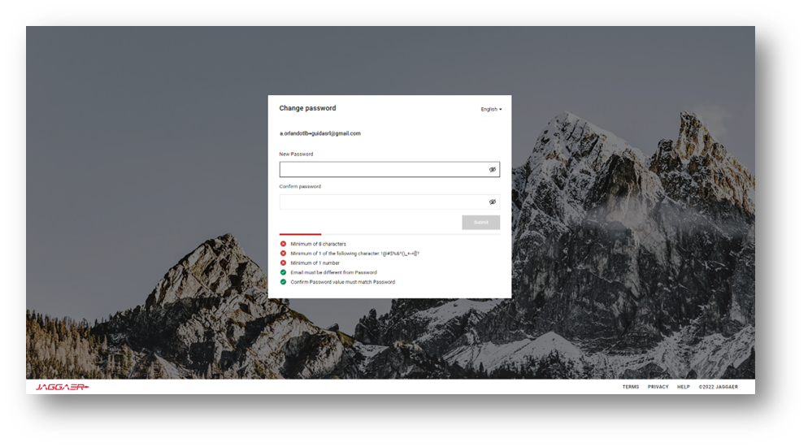
Task: Click the red X beside the special character rule
Action: tap(284, 254)
